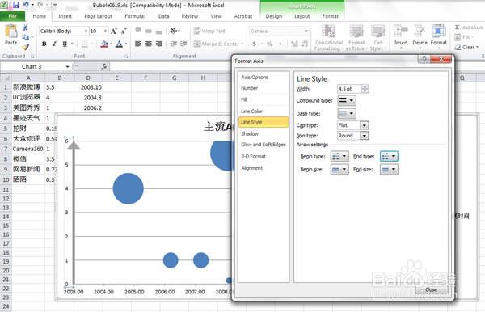Click the Increase Decimal icon
Image resolution: width=485 pixels, height=312 pixels.
294,44
